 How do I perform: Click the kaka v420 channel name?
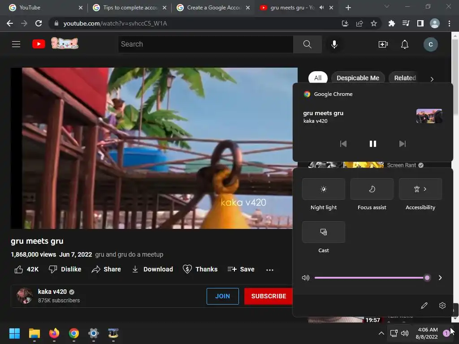[52, 292]
